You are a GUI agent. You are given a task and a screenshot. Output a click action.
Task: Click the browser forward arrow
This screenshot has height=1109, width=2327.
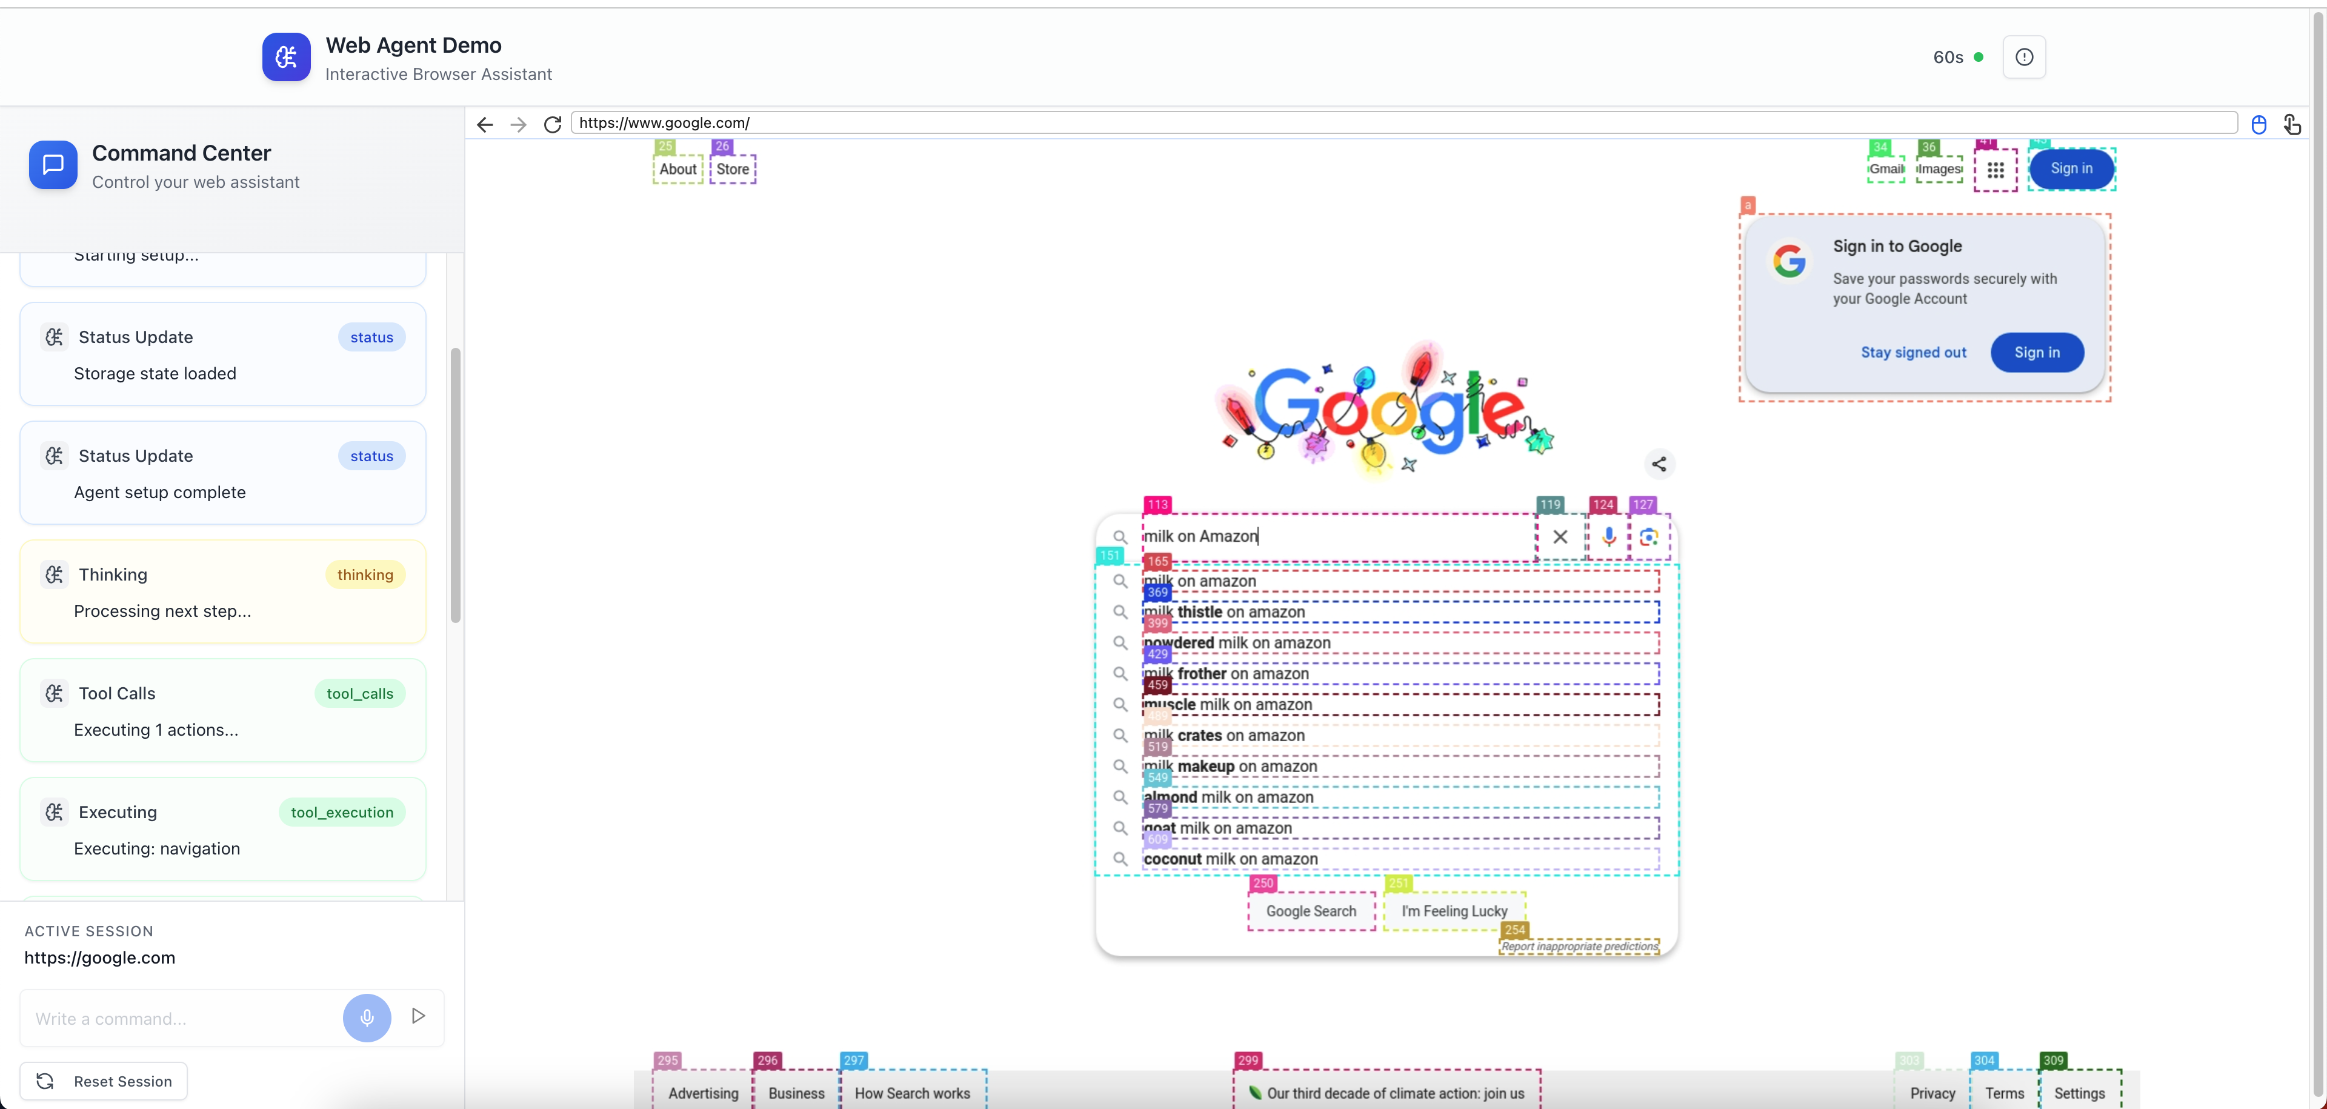coord(519,124)
